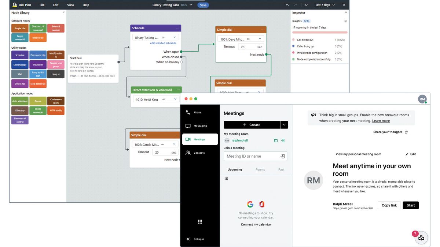The image size is (440, 247).
Task: Collapse the Inspector panel
Action: click(346, 12)
